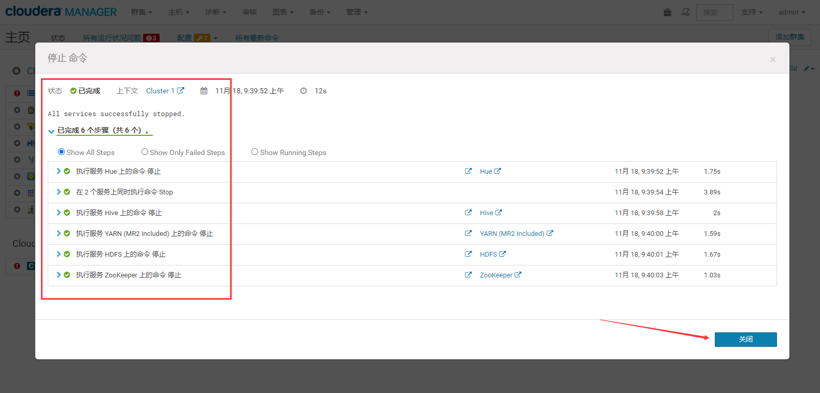
Task: Open step details link icon in ZooKeeper row
Action: click(468, 275)
